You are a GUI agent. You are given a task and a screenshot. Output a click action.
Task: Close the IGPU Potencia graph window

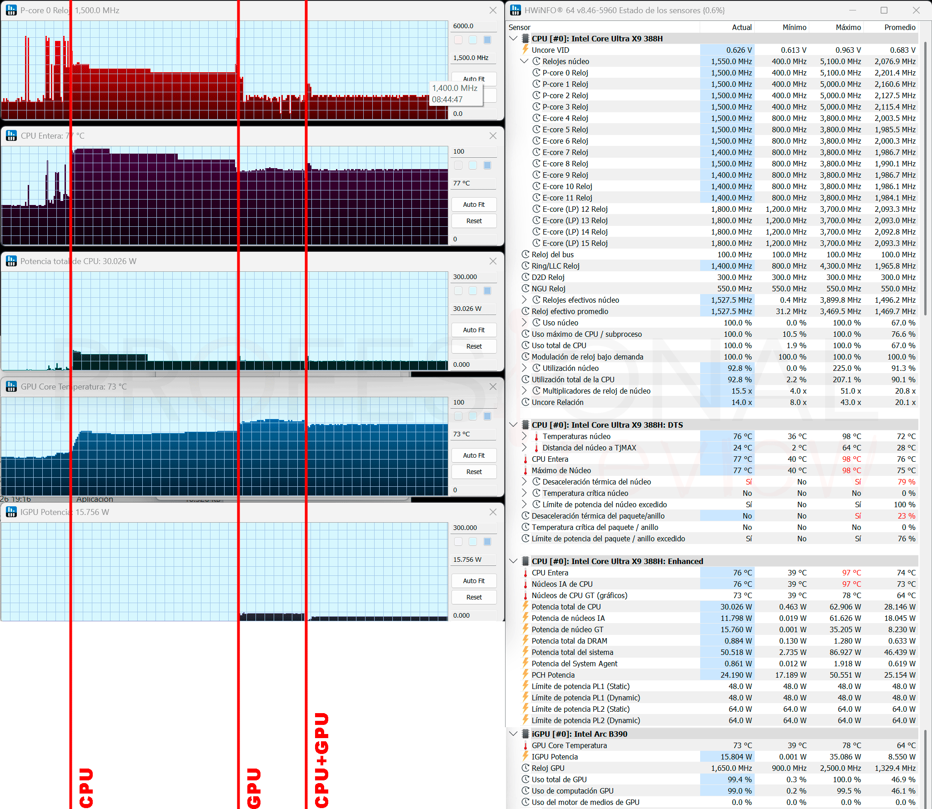[x=493, y=512]
